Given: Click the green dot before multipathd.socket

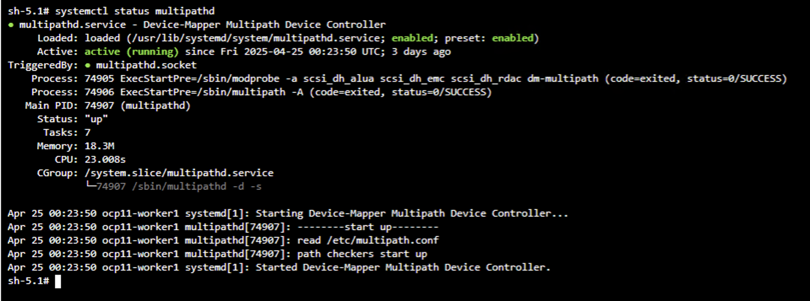Looking at the screenshot, I should (87, 65).
